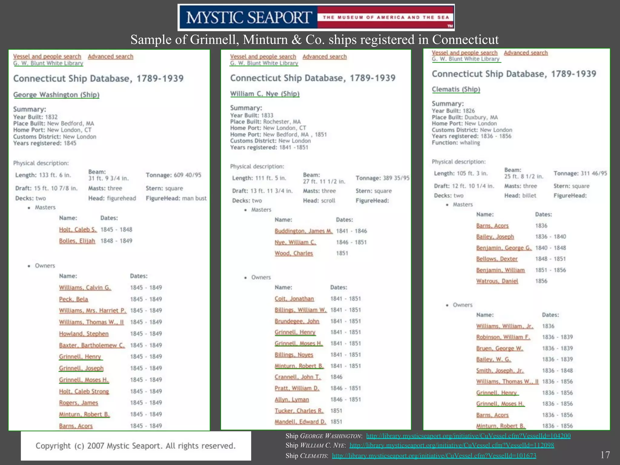The image size is (620, 465).
Task: Click 'Advanced search' in Clematis panel
Action: [526, 53]
